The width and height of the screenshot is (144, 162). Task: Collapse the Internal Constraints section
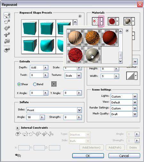click(18, 128)
